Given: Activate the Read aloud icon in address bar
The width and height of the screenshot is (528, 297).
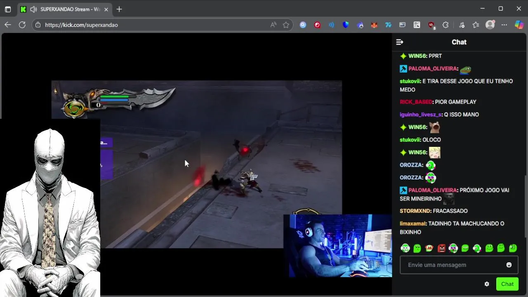Looking at the screenshot, I should tap(273, 25).
